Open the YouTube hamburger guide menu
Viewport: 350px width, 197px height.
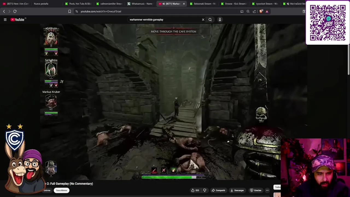click(x=5, y=19)
